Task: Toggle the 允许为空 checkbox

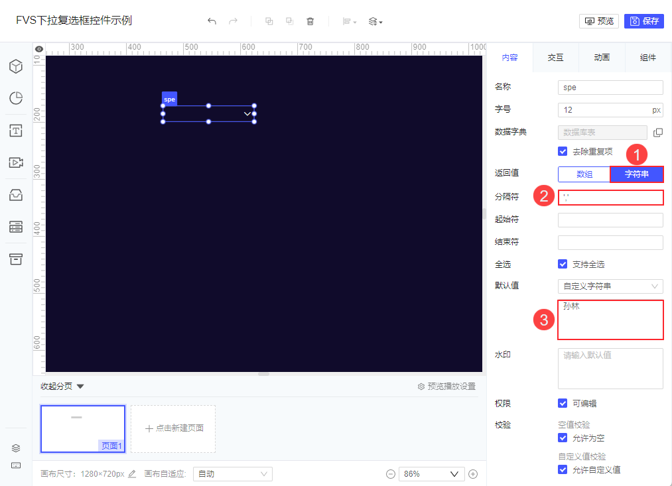Action: tap(563, 438)
